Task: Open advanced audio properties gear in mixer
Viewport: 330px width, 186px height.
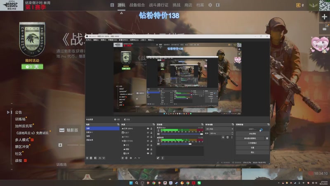Action: coord(158,158)
